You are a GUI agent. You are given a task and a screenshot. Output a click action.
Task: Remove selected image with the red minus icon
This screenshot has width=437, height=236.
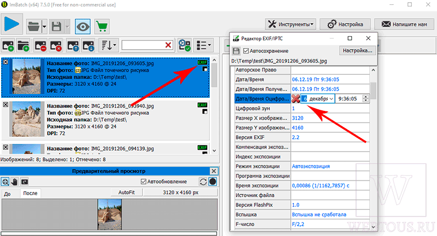click(x=40, y=45)
